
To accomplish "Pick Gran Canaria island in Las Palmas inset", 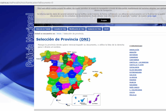I will [90, 102].
